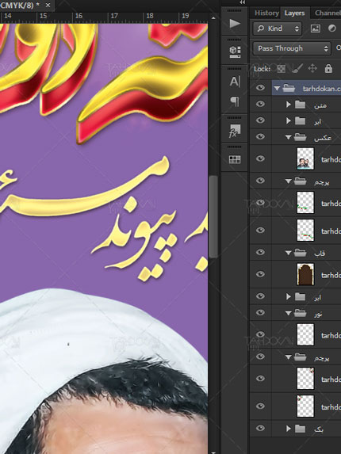341x454 pixels.
Task: Hide the عکس group
Action: tap(260, 136)
